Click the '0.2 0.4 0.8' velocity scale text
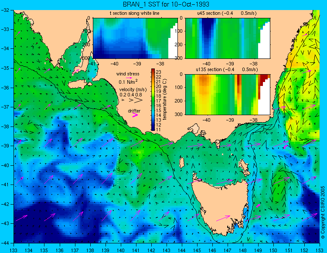Screen dimensions: 327x253 pos(131,95)
